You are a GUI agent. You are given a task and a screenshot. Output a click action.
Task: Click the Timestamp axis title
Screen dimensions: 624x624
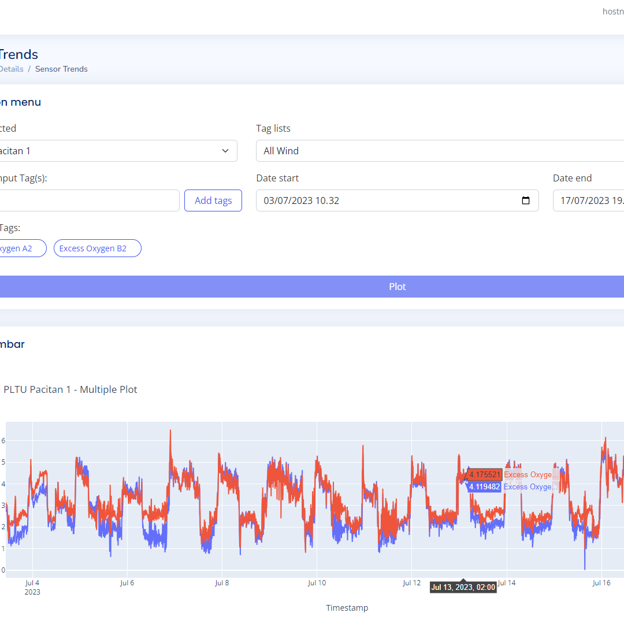tap(347, 607)
